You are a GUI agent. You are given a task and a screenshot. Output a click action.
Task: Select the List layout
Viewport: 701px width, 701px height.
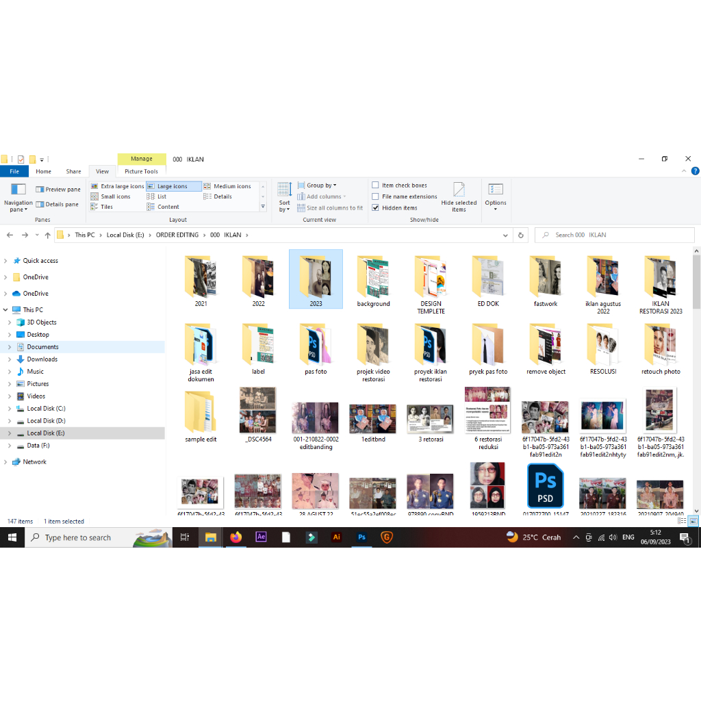[x=157, y=196]
